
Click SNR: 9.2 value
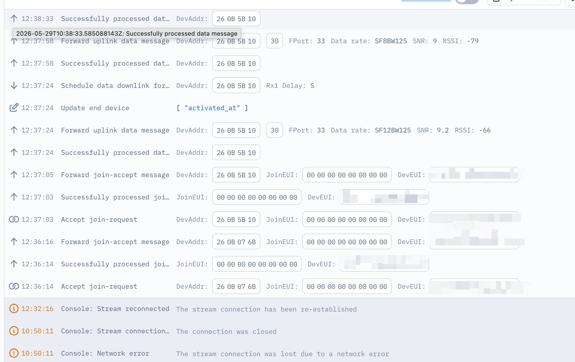coord(443,130)
